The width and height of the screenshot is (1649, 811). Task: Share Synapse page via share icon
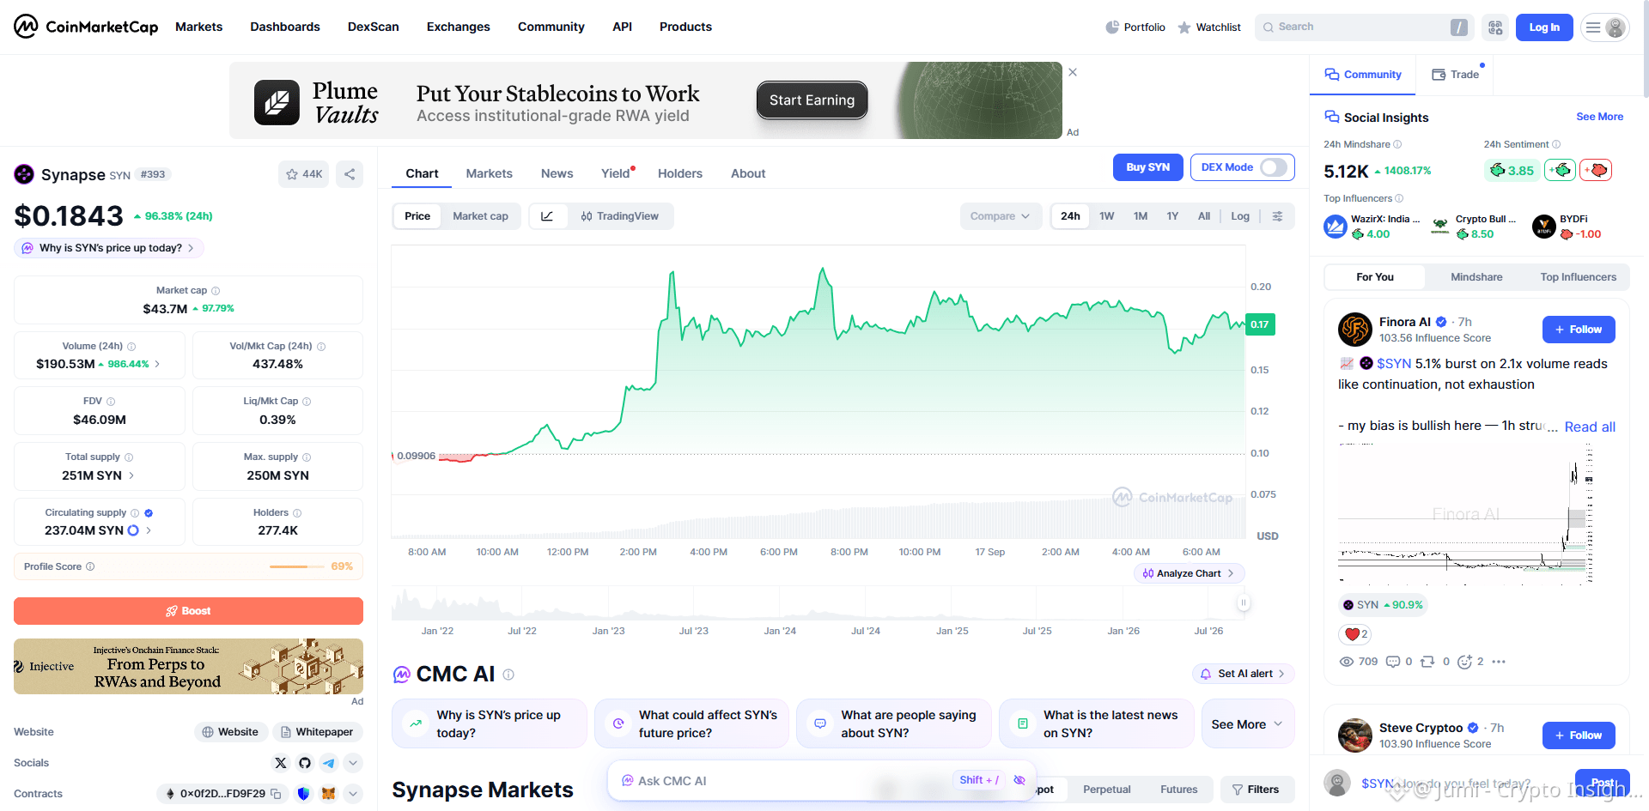click(350, 174)
